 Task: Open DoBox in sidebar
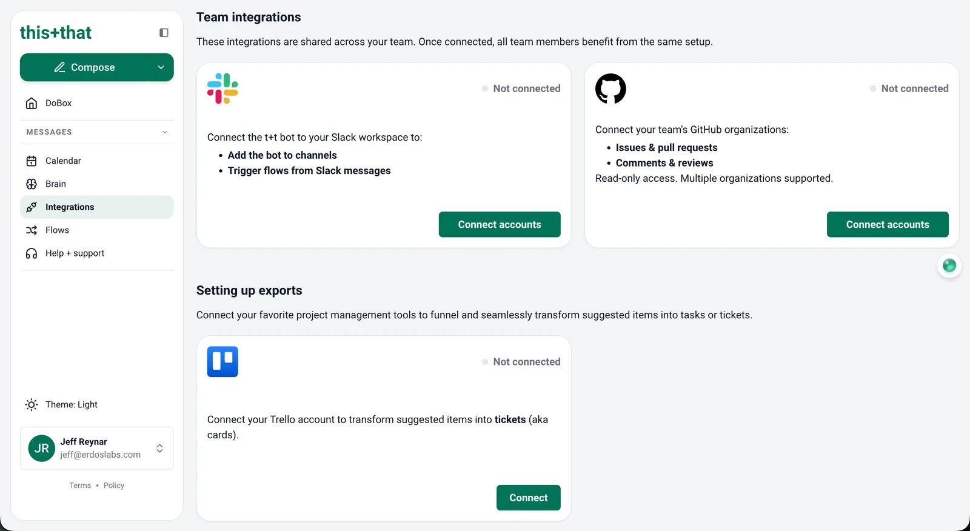[x=97, y=103]
